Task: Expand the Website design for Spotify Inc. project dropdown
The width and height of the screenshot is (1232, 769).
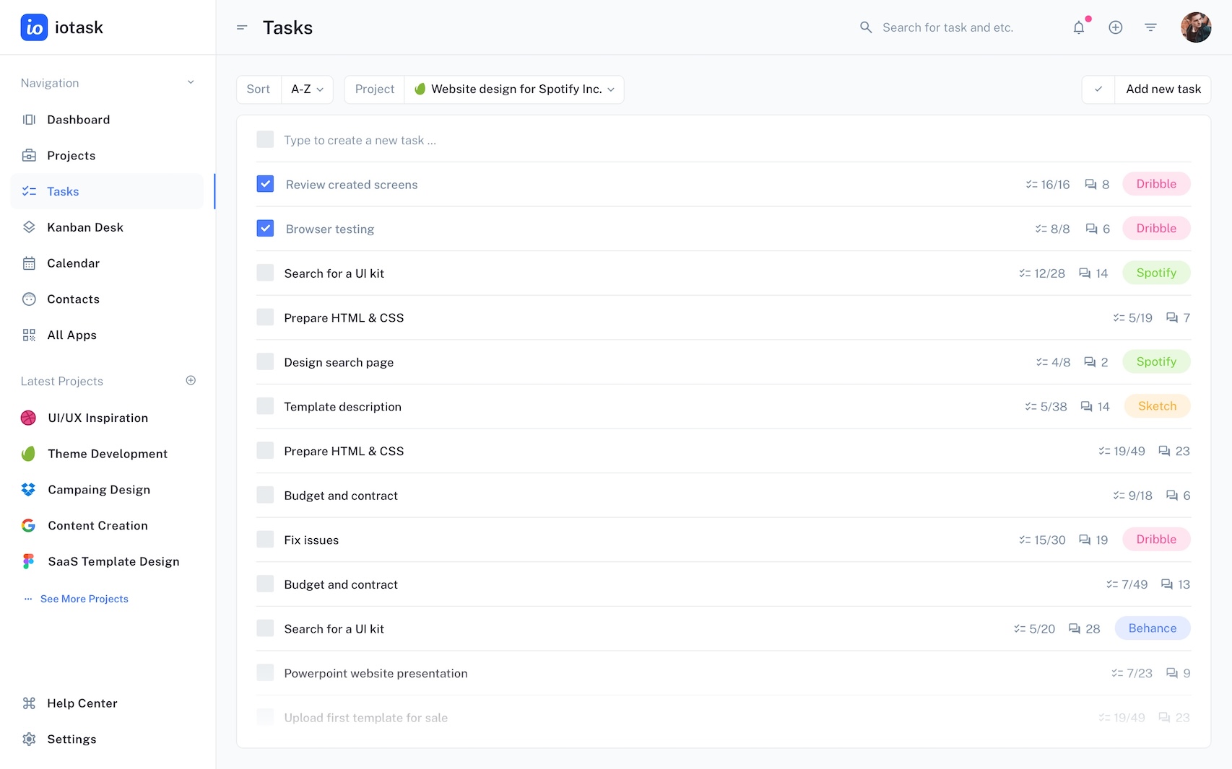Action: 514,89
